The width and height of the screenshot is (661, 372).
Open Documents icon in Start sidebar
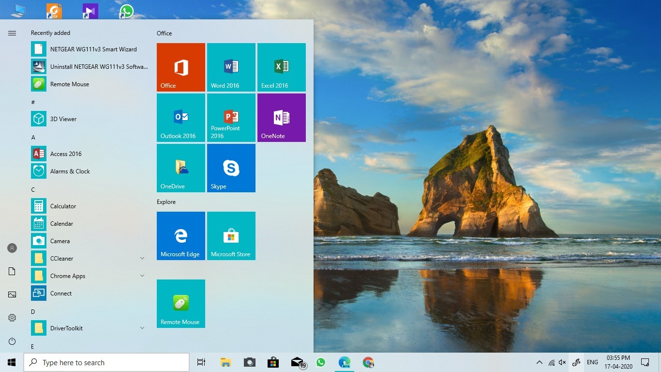(12, 271)
